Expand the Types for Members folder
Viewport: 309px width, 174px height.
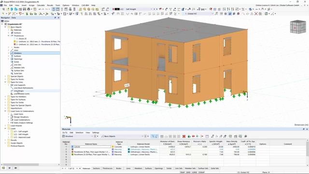[x=5, y=97]
